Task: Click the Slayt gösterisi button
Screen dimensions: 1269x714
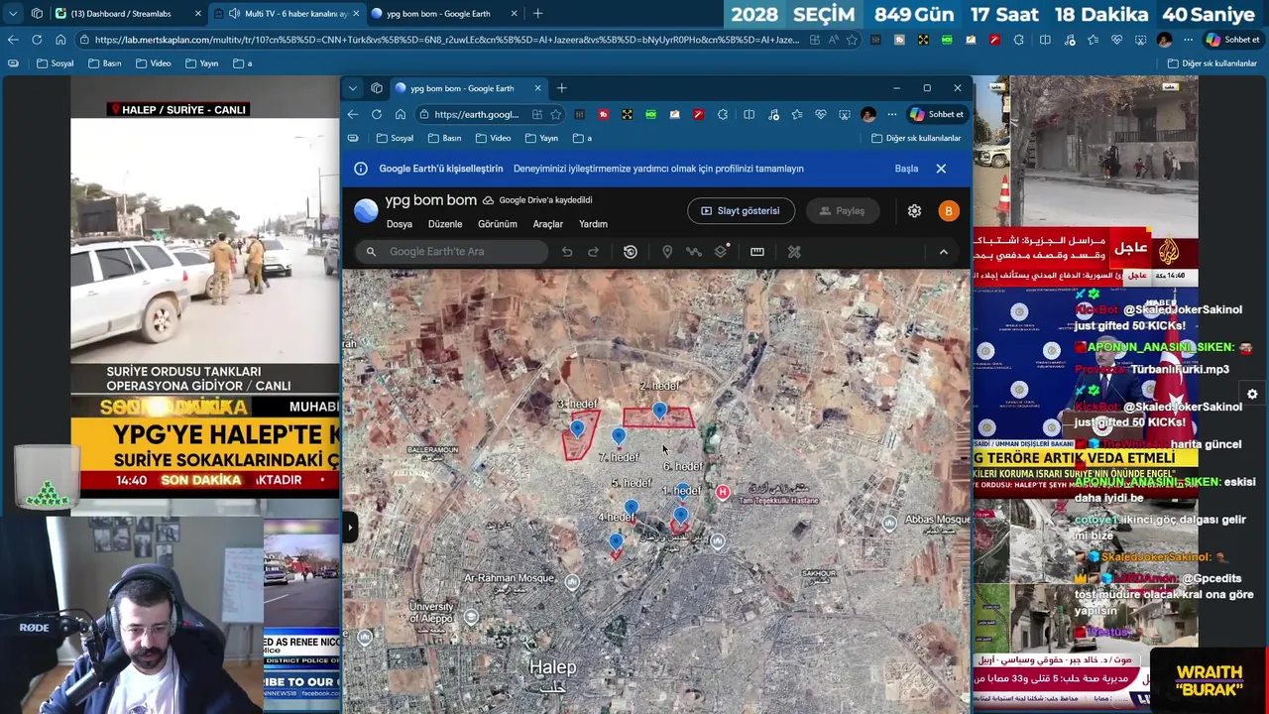Action: 741,211
